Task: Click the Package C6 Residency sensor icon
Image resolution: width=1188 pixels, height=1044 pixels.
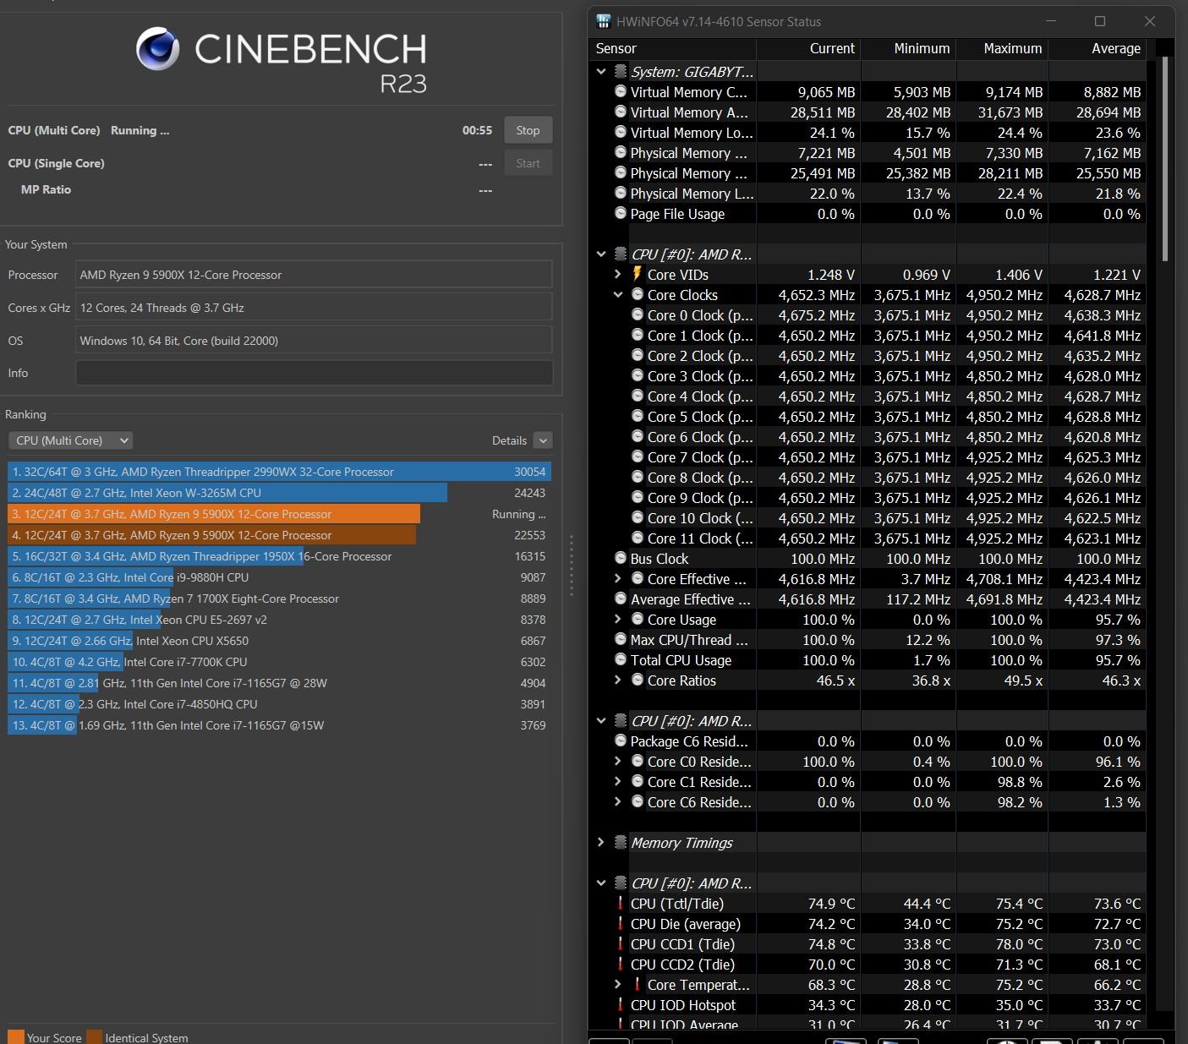Action: 621,741
